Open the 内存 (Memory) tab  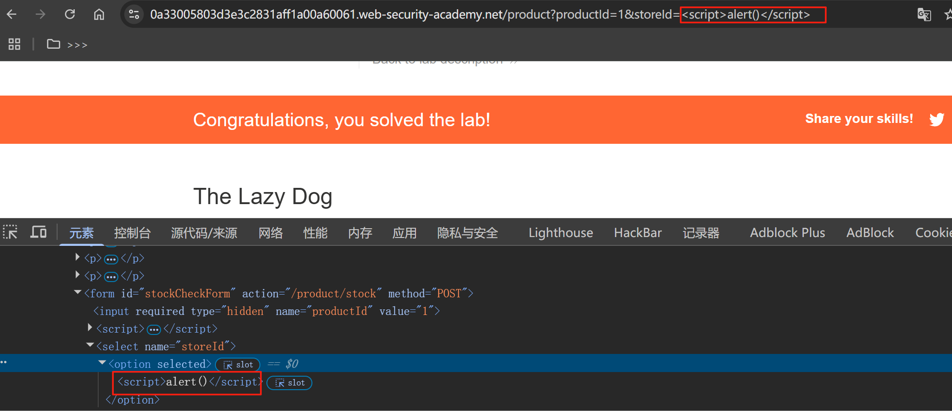pyautogui.click(x=360, y=233)
